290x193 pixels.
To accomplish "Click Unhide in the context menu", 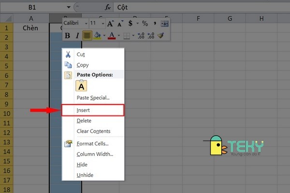I will click(x=93, y=175).
